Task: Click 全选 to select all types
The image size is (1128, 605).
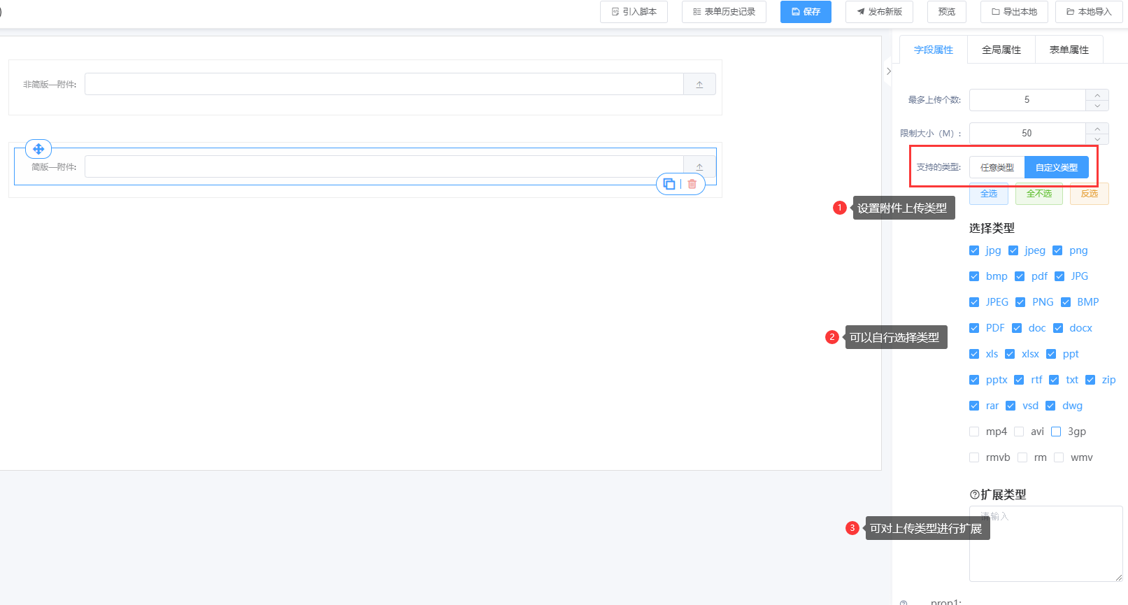Action: [989, 194]
